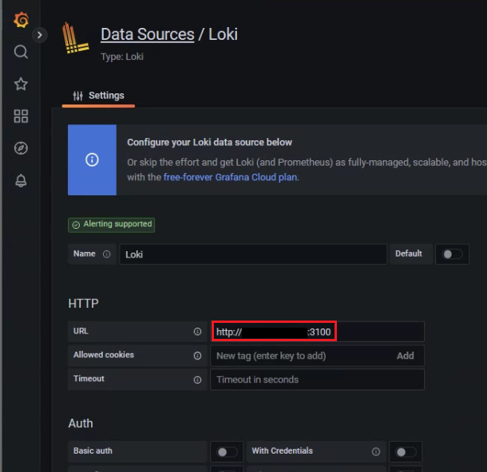This screenshot has width=487, height=472.
Task: Open the free-forever Grafana Cloud plan link
Action: click(x=230, y=177)
